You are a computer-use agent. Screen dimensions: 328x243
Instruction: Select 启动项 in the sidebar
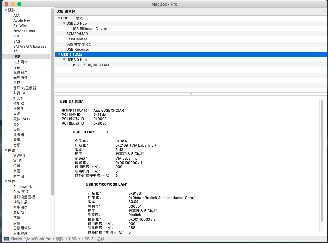click(x=19, y=213)
